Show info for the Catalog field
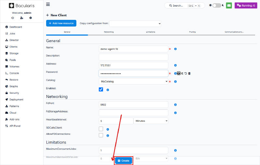Viewport: 260px width, 165px height. [x=175, y=81]
